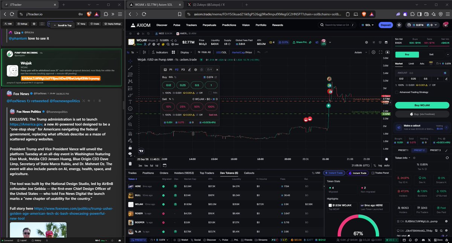Toggle log scale on chart

[379, 165]
